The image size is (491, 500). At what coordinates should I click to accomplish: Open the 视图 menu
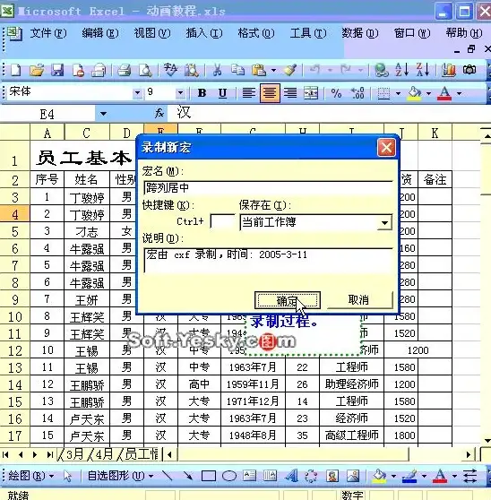point(152,33)
